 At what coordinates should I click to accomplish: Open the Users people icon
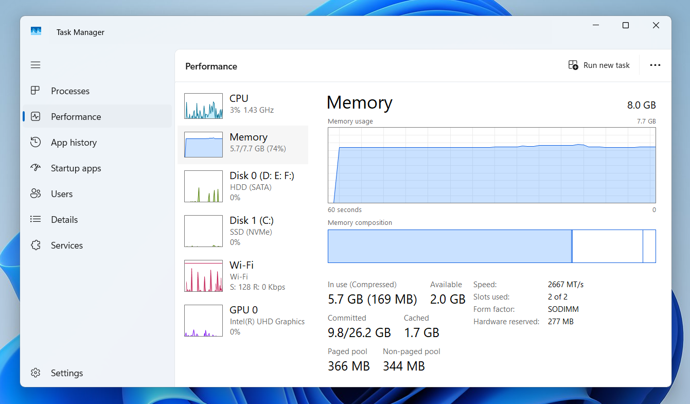coord(36,194)
